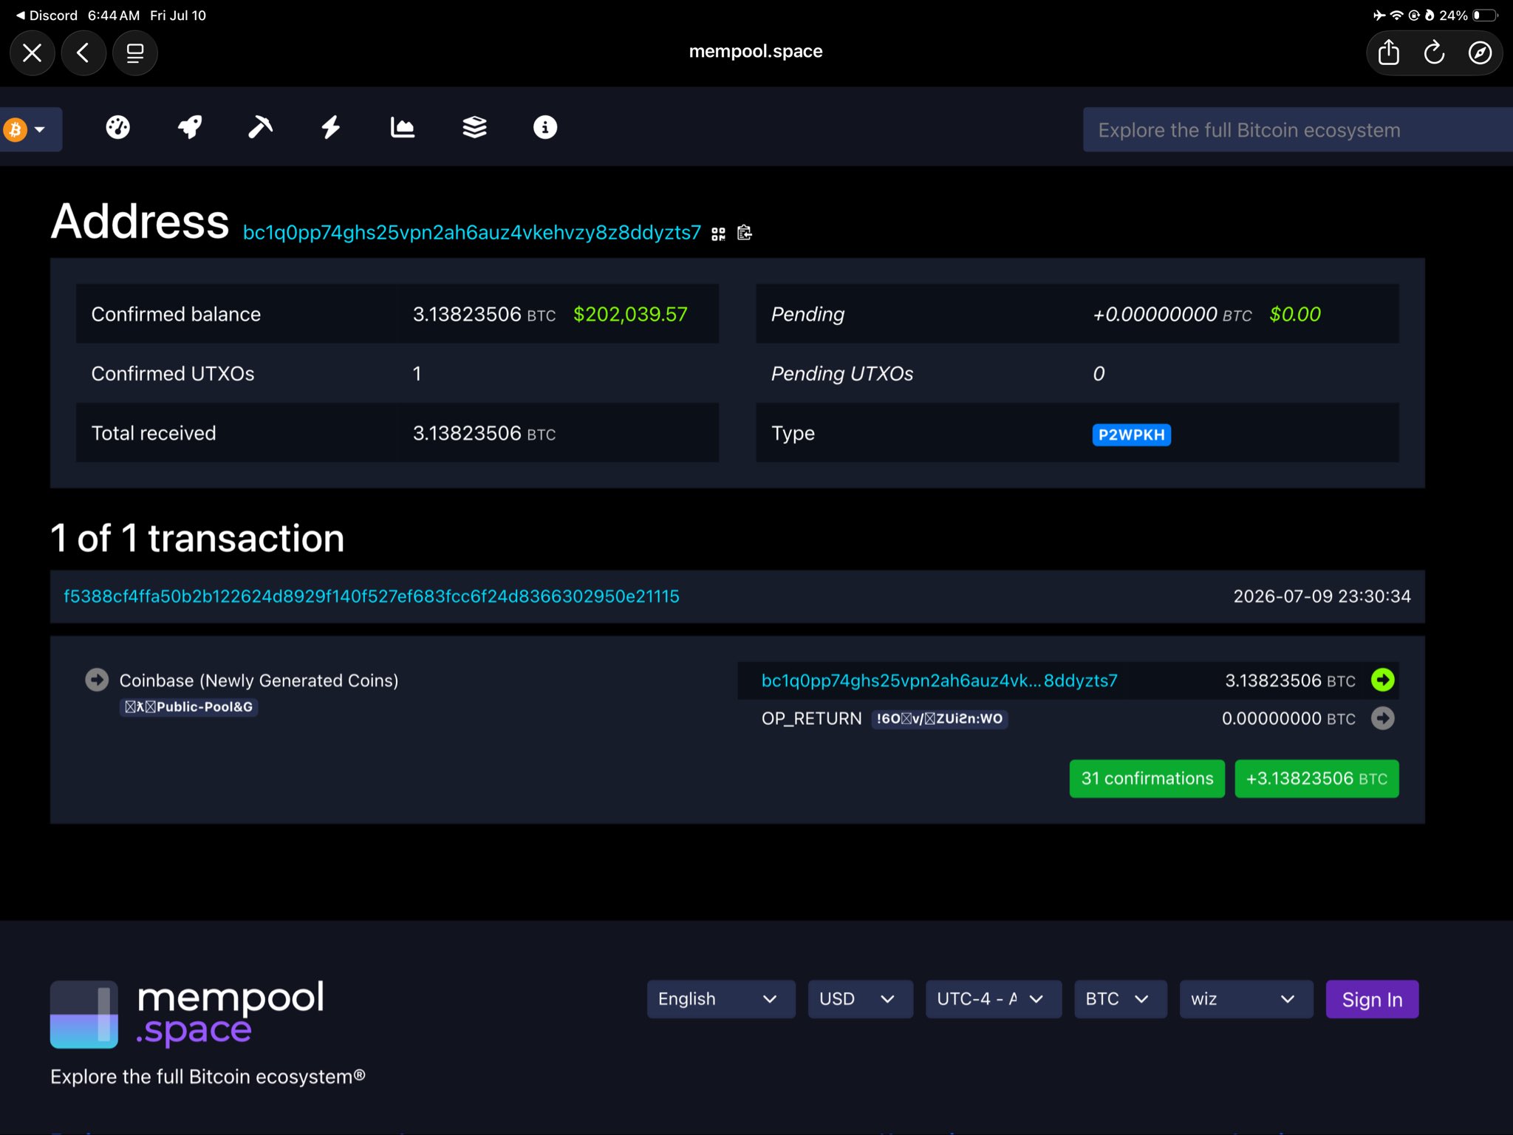Show the address QR code icon
The image size is (1513, 1135).
point(718,234)
